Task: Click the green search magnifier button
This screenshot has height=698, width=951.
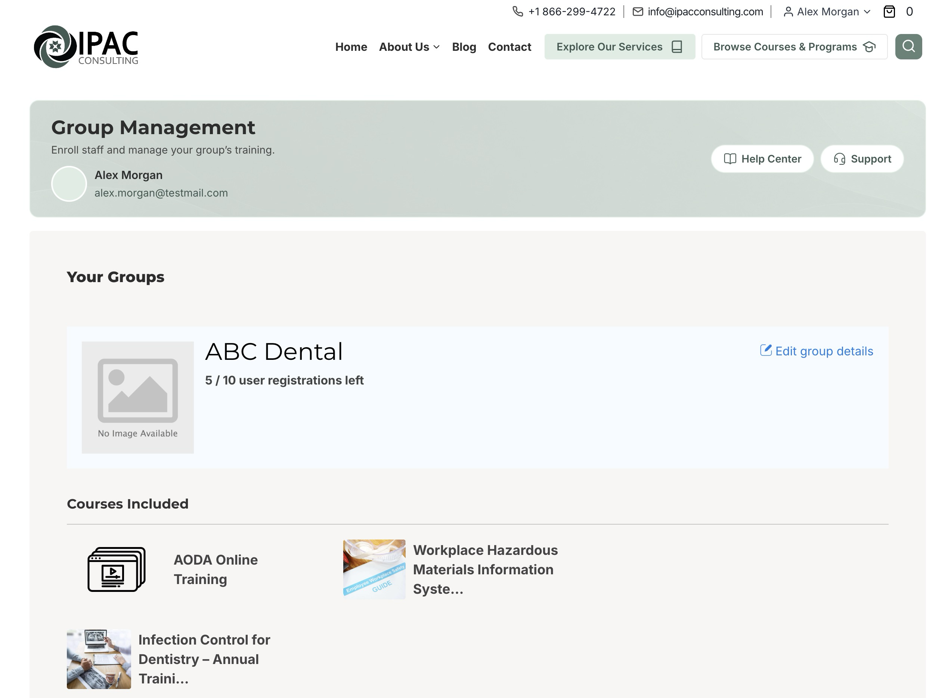Action: point(908,46)
